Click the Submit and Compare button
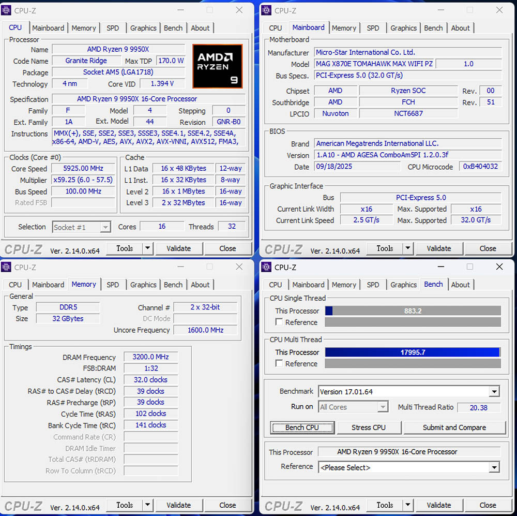Viewport: 517px width, 516px height. pyautogui.click(x=454, y=427)
